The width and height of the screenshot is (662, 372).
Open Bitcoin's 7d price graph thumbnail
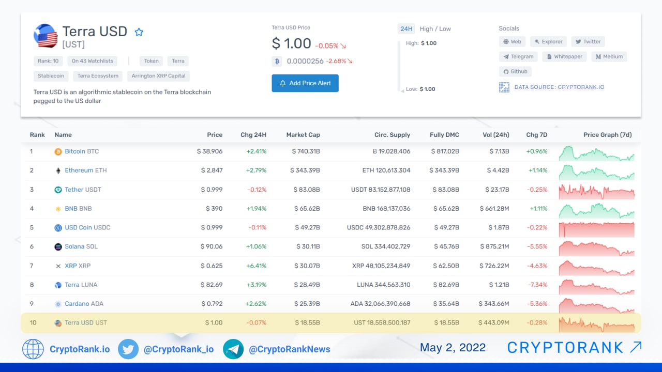click(x=596, y=153)
